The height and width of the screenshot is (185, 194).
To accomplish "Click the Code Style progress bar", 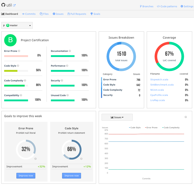I will 16,71.
